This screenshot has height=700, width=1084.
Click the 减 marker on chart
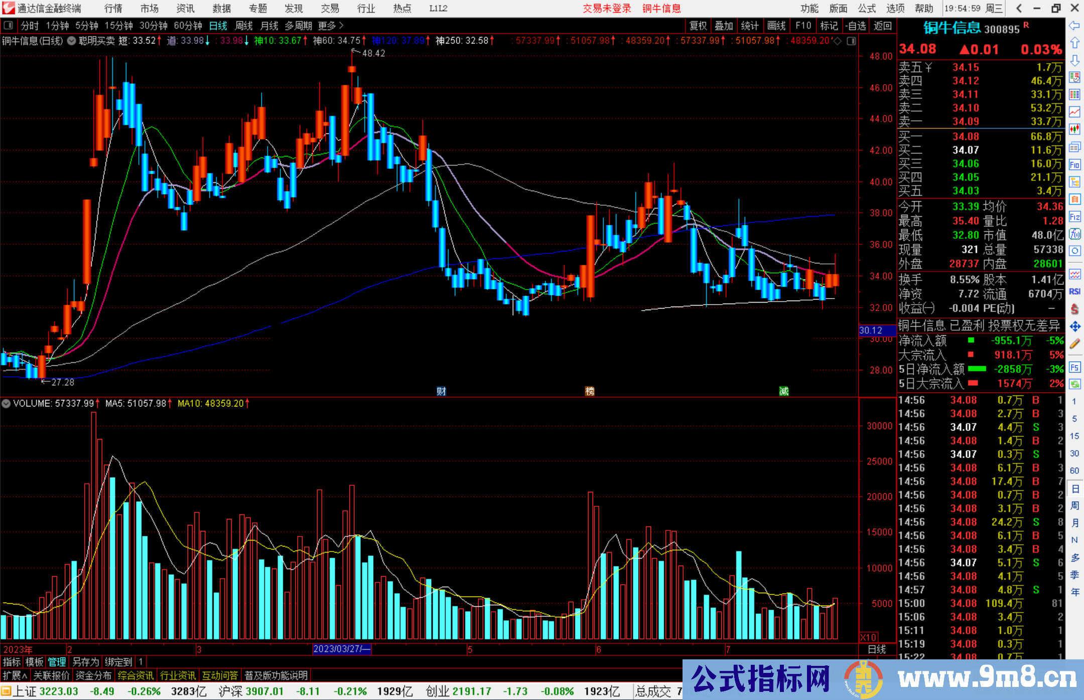tap(784, 391)
